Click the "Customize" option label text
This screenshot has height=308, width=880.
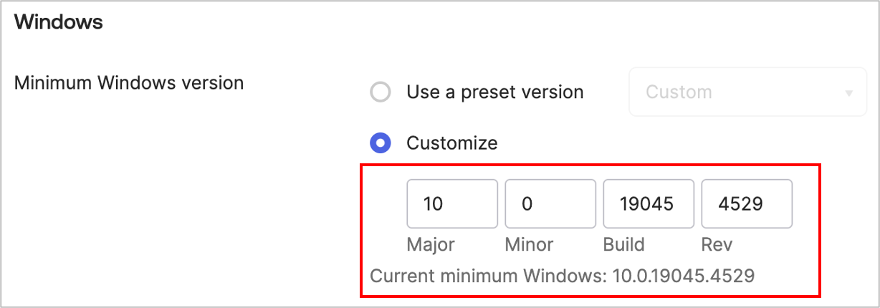coord(451,143)
